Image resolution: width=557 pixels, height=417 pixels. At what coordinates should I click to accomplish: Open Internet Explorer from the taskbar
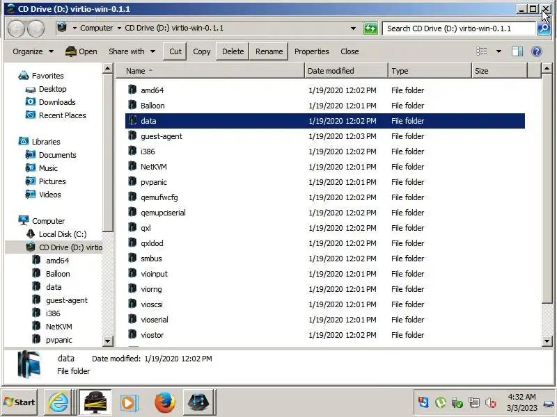[58, 402]
